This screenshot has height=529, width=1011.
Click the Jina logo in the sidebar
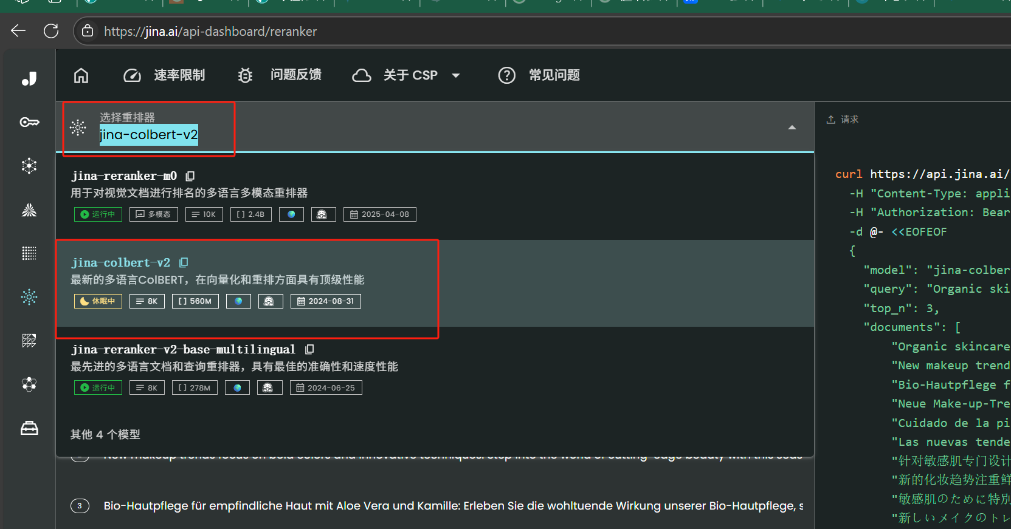click(29, 79)
